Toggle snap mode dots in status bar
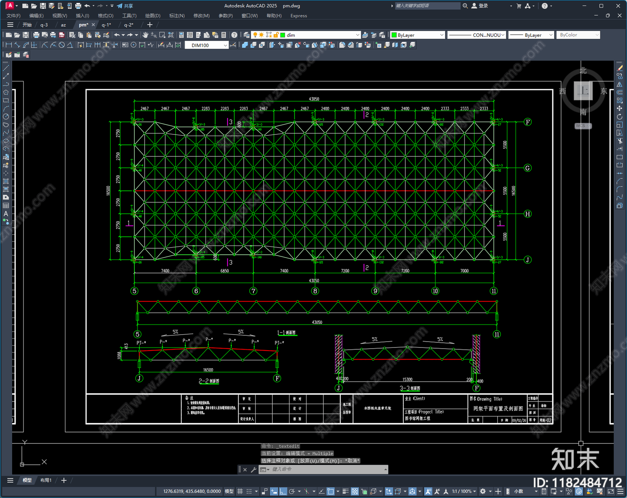 coord(249,491)
